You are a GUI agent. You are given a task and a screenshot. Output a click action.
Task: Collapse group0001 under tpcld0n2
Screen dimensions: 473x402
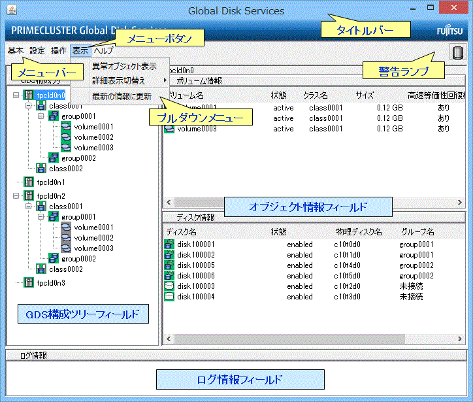(x=41, y=217)
